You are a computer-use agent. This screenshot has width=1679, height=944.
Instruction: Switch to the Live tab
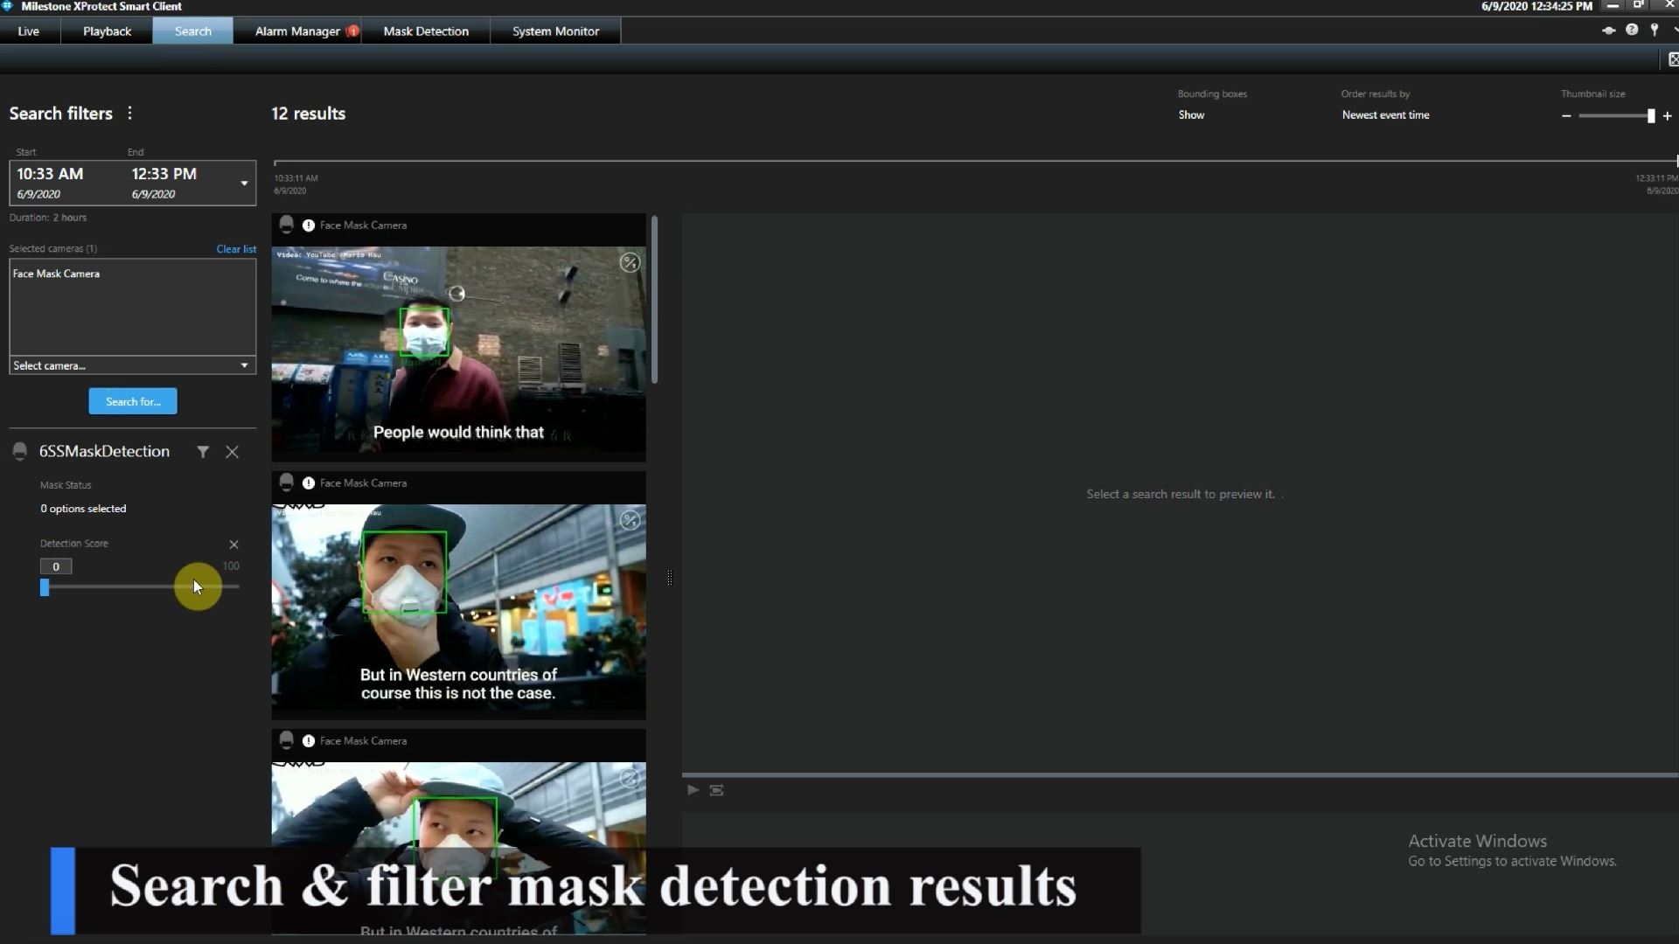point(29,31)
